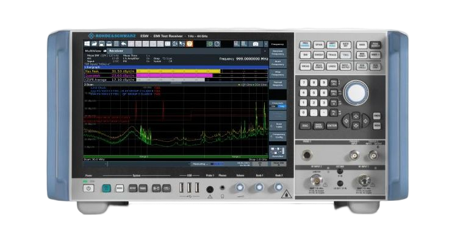Toggle the teal system key beside power
The image size is (452, 244).
(106, 189)
